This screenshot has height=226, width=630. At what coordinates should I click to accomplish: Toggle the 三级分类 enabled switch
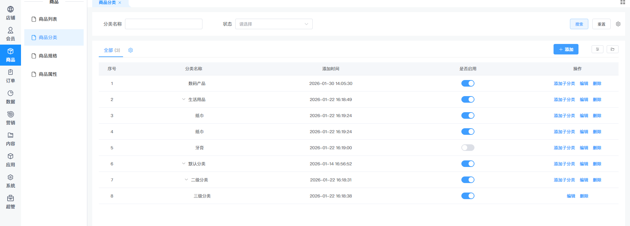point(468,196)
